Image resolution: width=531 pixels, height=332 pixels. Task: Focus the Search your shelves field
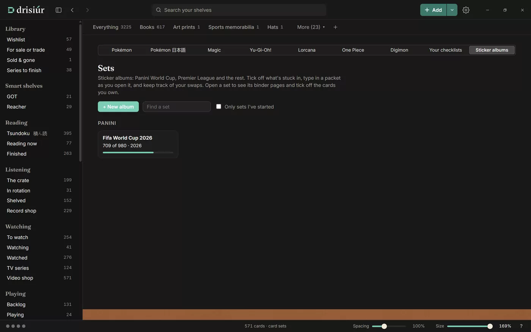[x=239, y=10]
